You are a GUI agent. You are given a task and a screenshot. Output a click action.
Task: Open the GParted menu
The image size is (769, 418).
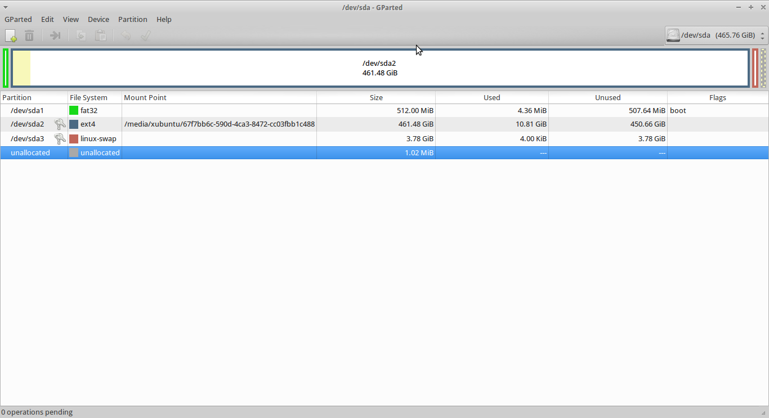[x=18, y=19]
